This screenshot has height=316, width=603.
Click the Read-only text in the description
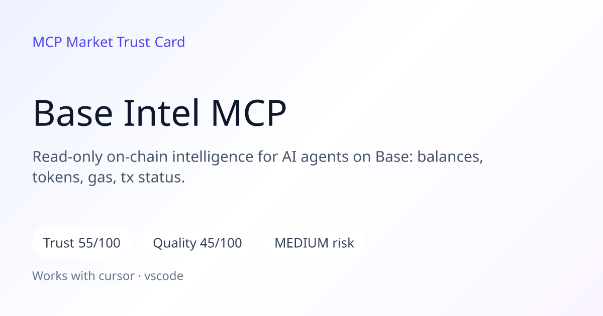point(67,157)
